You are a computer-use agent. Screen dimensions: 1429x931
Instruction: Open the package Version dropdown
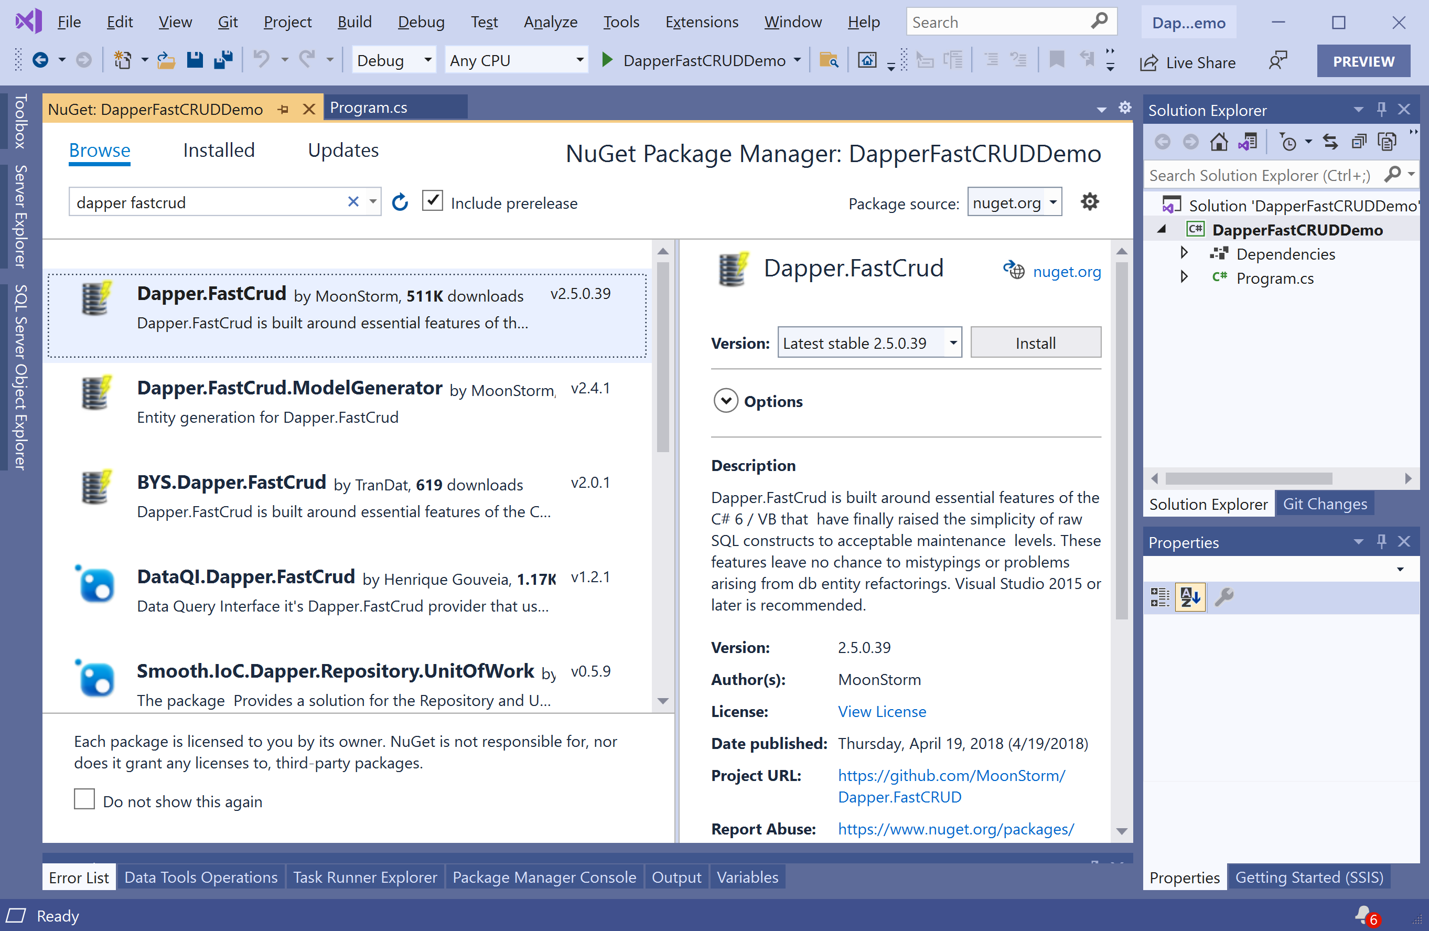point(953,343)
